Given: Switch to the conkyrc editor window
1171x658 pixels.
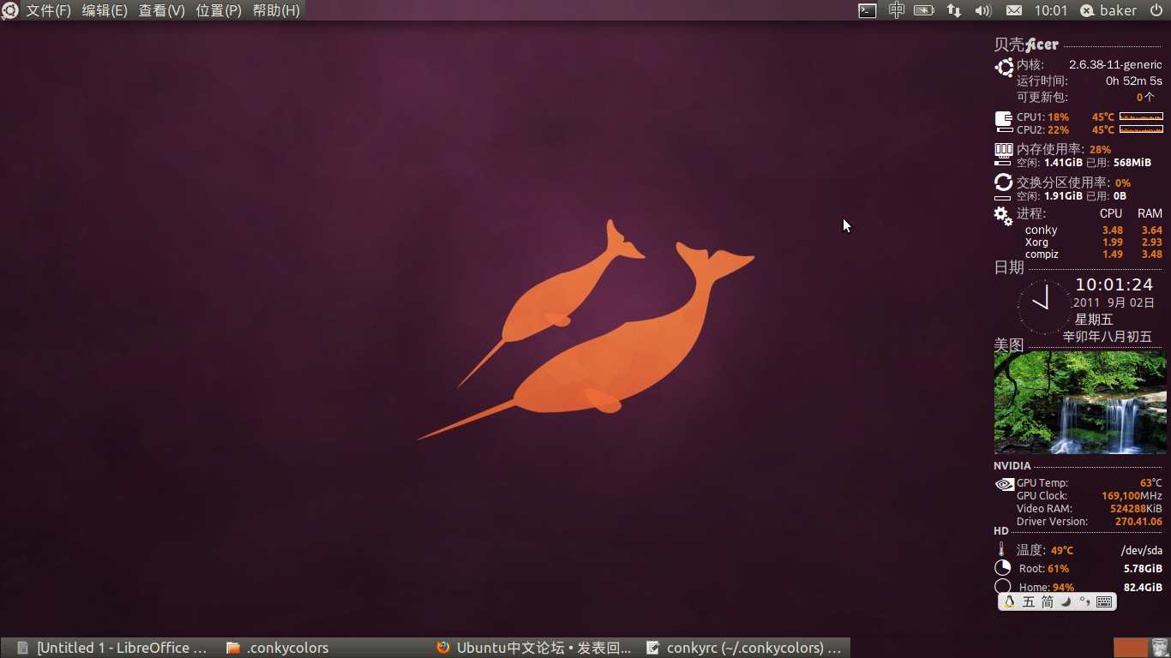Looking at the screenshot, I should pyautogui.click(x=744, y=648).
